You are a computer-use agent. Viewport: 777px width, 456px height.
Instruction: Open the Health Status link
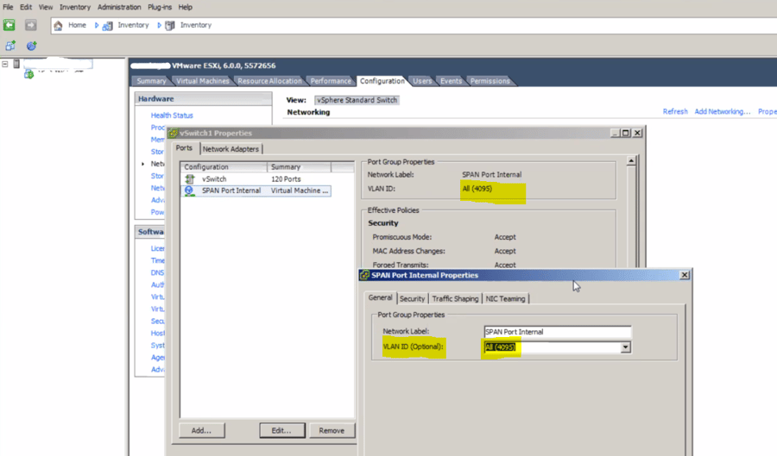(172, 116)
